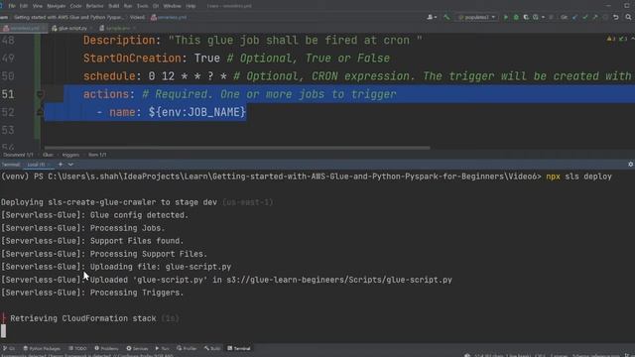
Task: Click the StartOnCreation key on line 49
Action: click(132, 59)
